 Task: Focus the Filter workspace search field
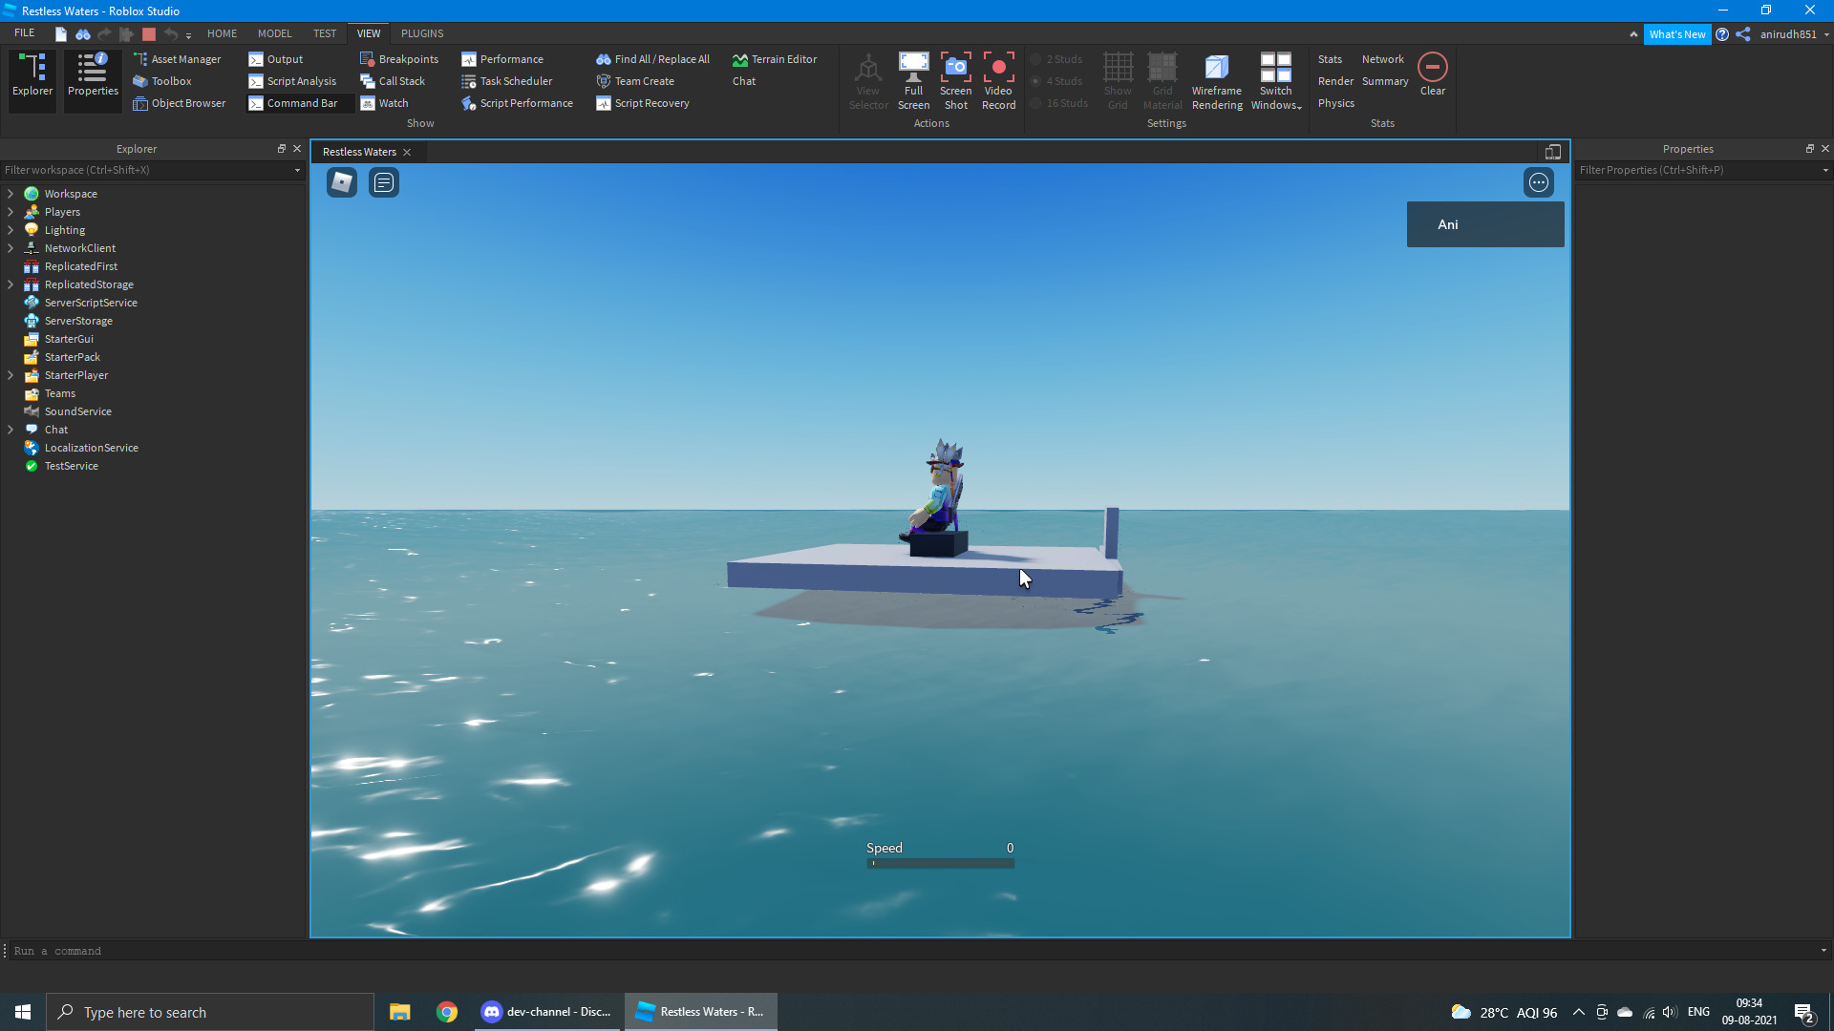pos(152,170)
